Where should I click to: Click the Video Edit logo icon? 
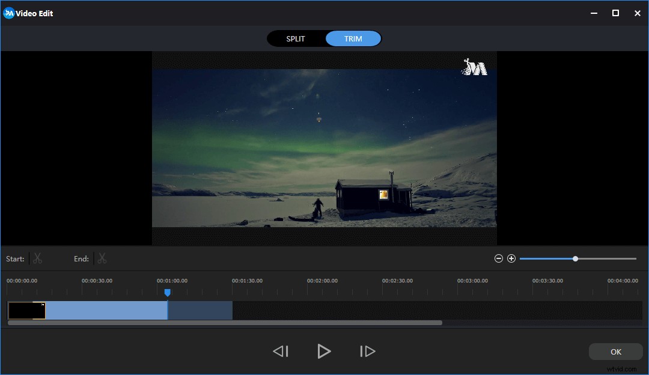[8, 13]
